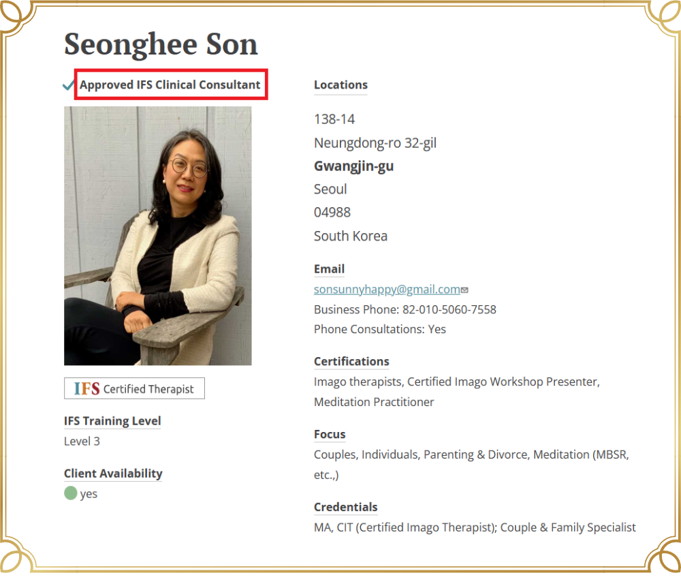
Task: Click the Phone Consultations: Yes line
Action: [379, 329]
